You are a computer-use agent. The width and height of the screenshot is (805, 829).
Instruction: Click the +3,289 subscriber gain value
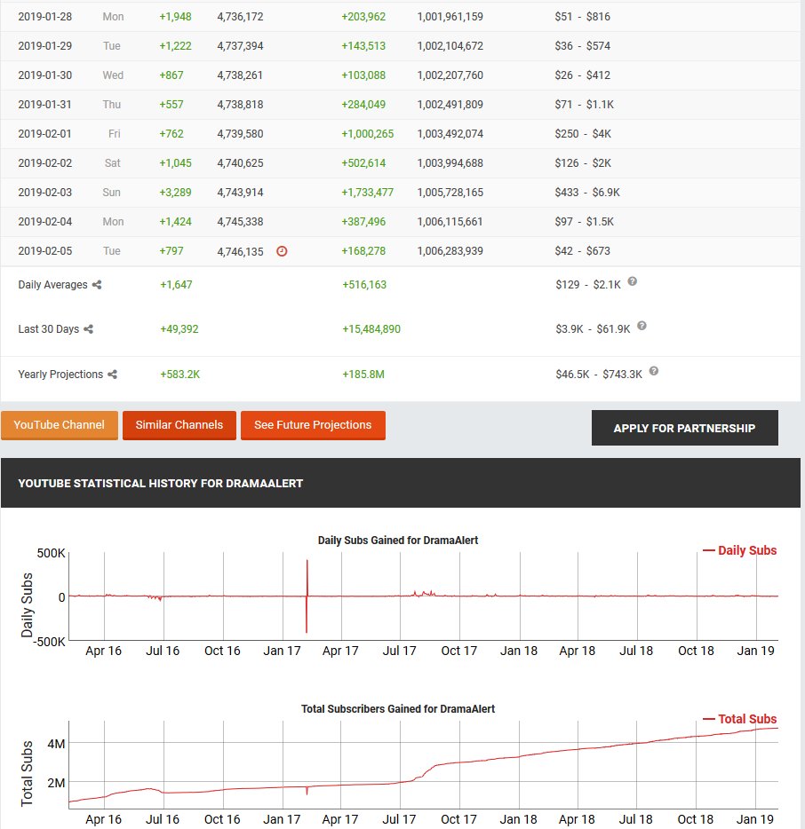[x=175, y=193]
